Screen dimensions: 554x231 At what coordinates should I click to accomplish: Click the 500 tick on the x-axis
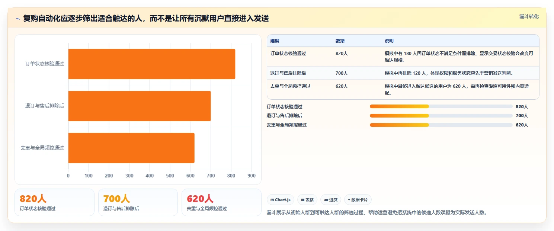pyautogui.click(x=170, y=176)
